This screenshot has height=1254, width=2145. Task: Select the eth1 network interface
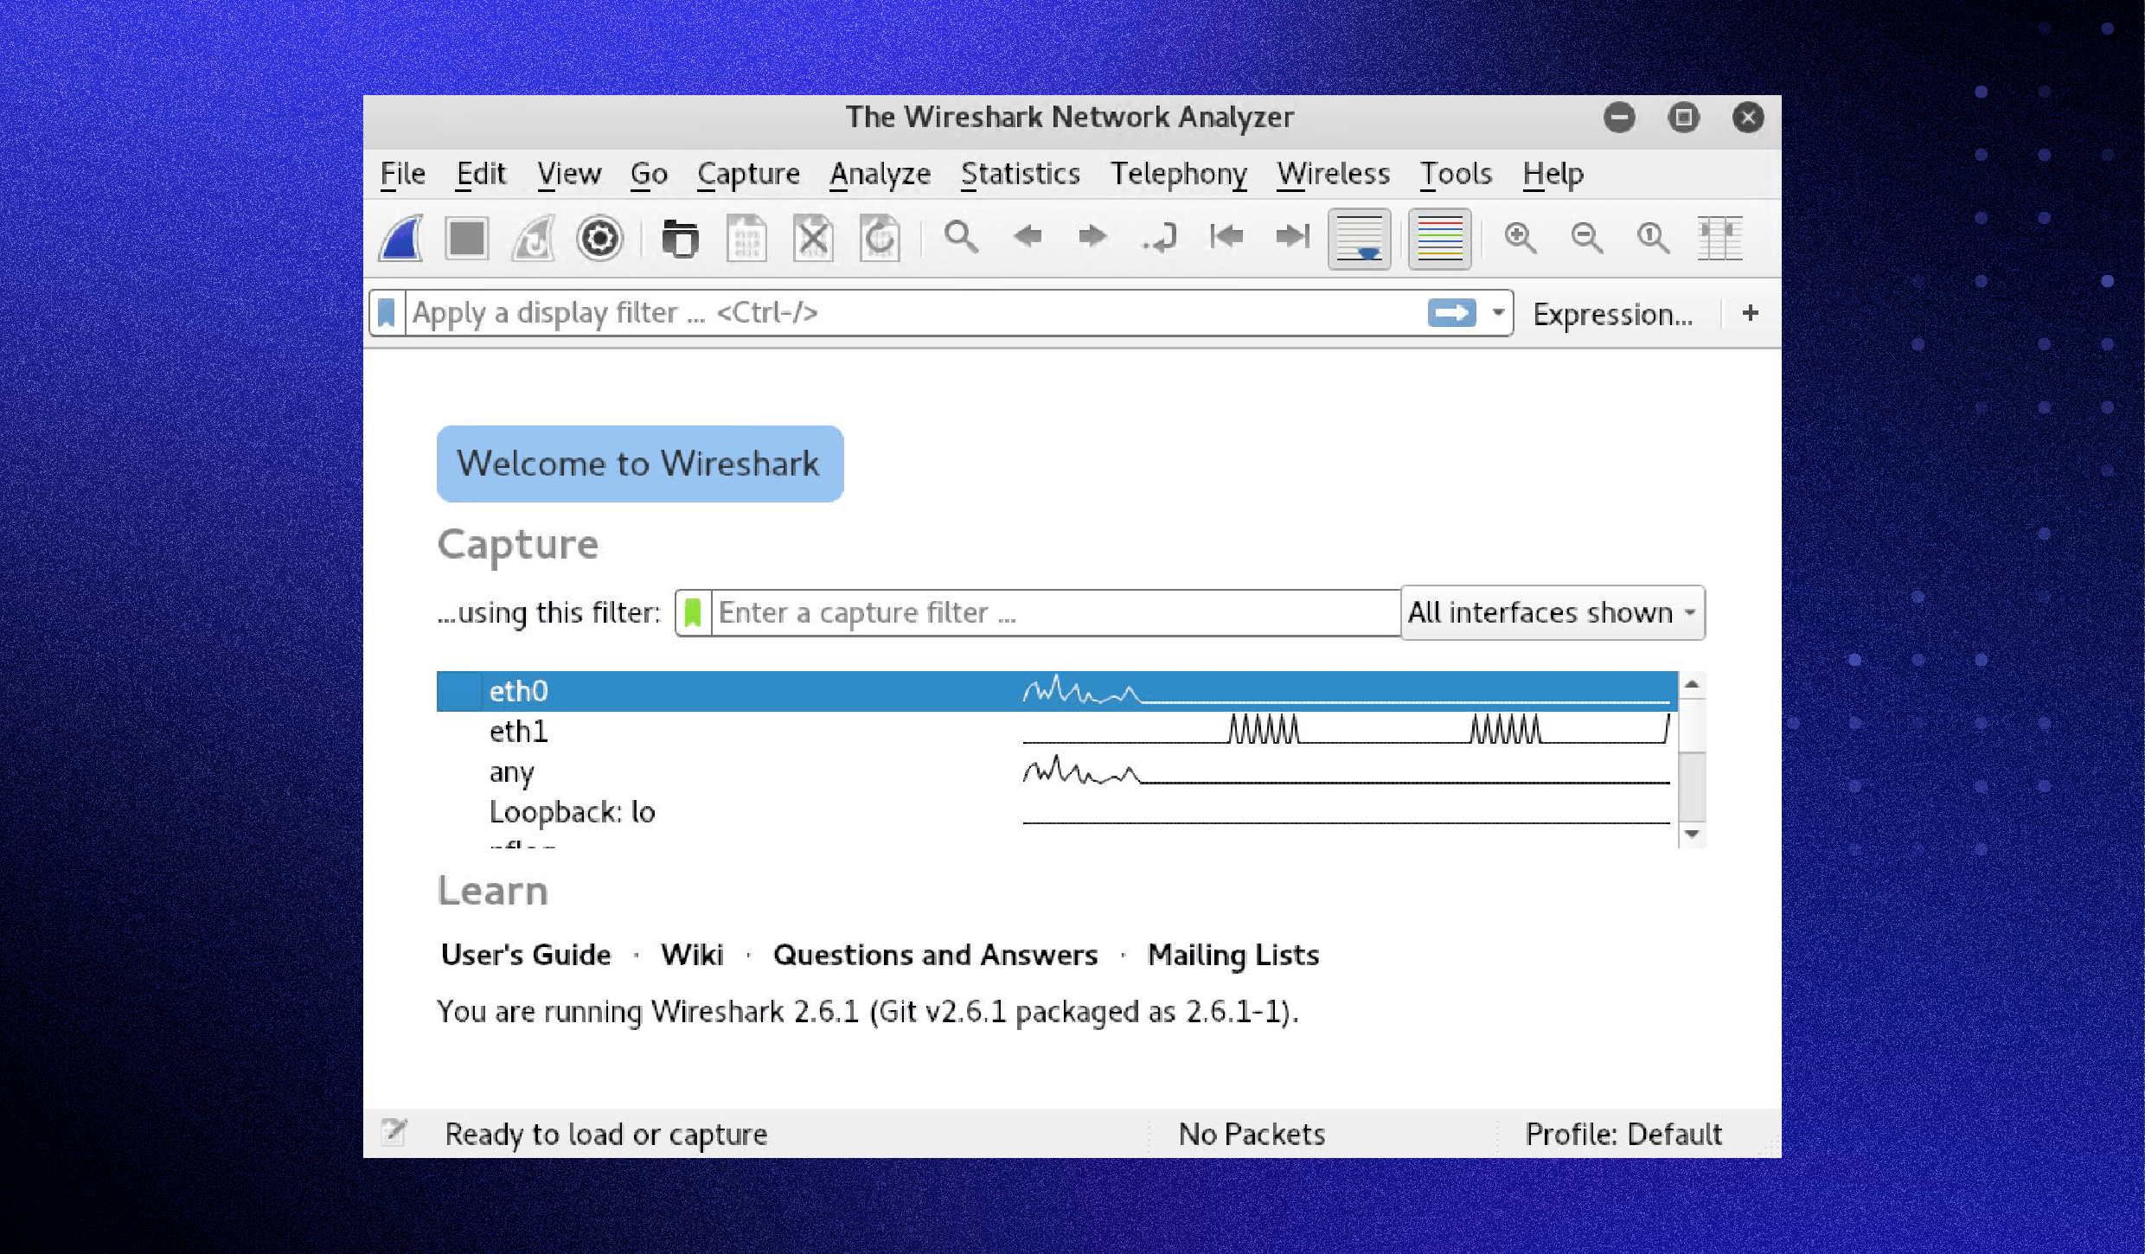pos(520,732)
